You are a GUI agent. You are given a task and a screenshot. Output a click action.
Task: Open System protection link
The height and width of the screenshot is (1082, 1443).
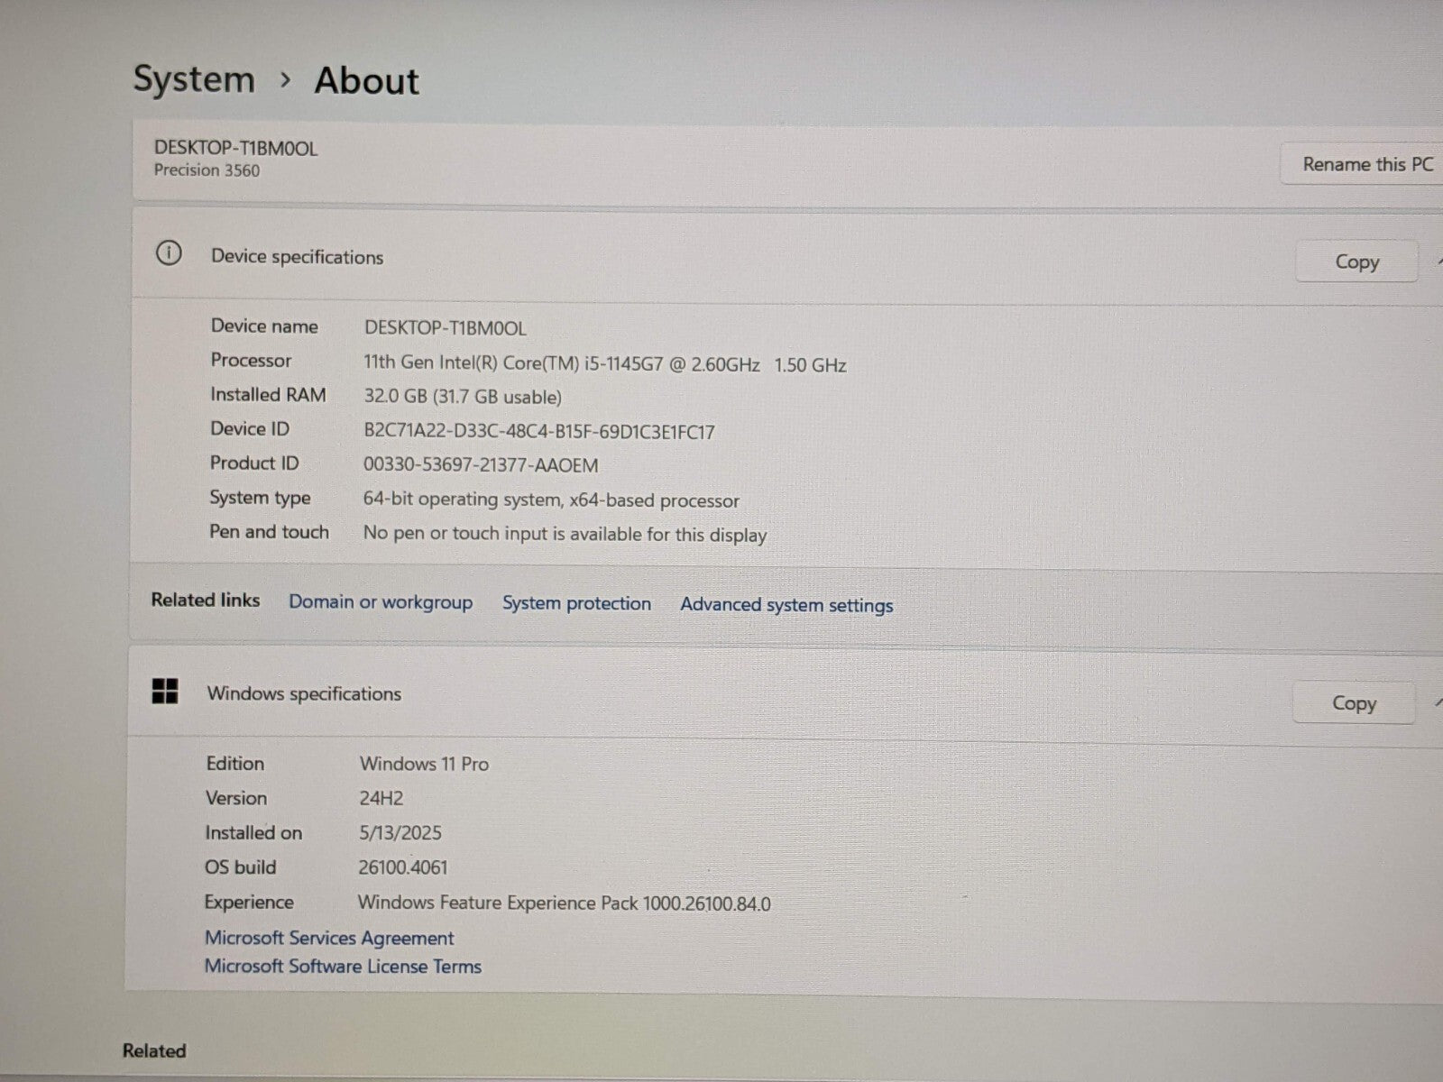576,603
